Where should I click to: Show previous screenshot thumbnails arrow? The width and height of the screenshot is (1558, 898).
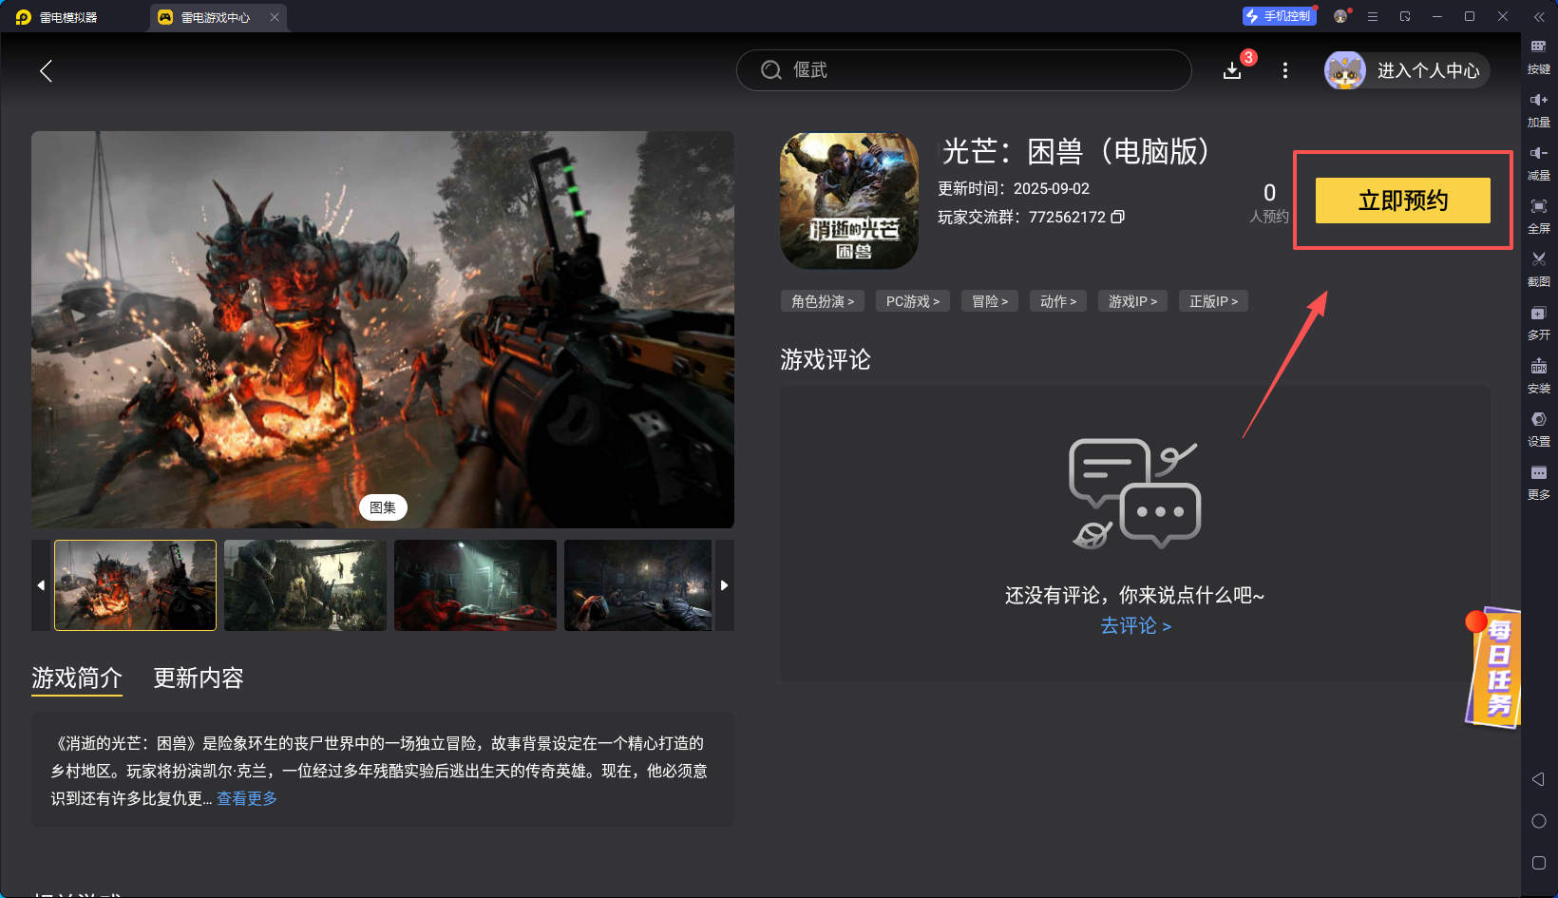click(41, 585)
